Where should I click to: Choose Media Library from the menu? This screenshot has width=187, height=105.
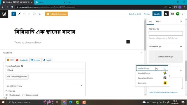(152, 68)
